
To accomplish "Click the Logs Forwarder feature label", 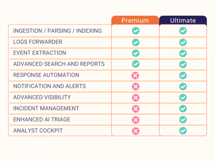I will [38, 42].
